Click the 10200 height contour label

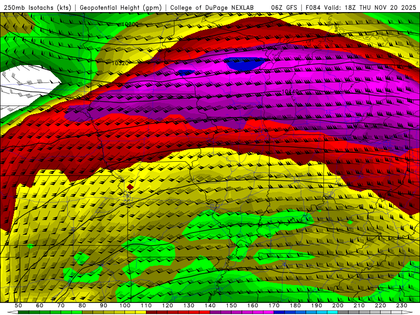[x=130, y=24]
